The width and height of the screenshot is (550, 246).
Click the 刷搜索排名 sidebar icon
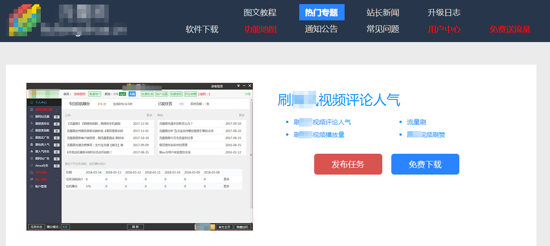coord(31,123)
